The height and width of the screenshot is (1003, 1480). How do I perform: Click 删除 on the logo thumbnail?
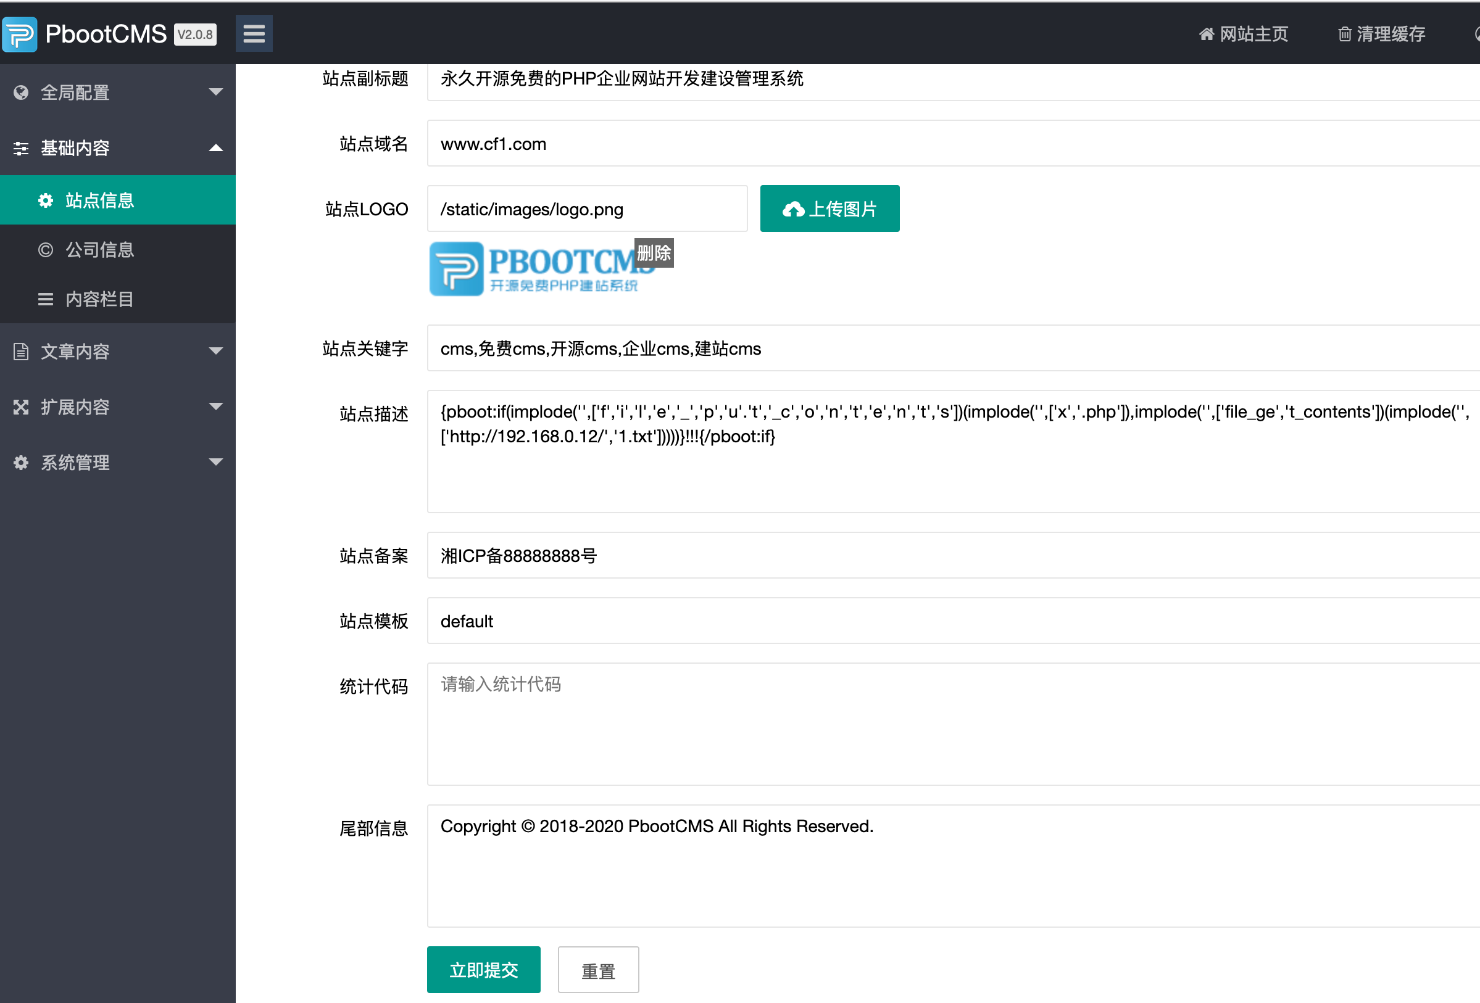click(654, 253)
